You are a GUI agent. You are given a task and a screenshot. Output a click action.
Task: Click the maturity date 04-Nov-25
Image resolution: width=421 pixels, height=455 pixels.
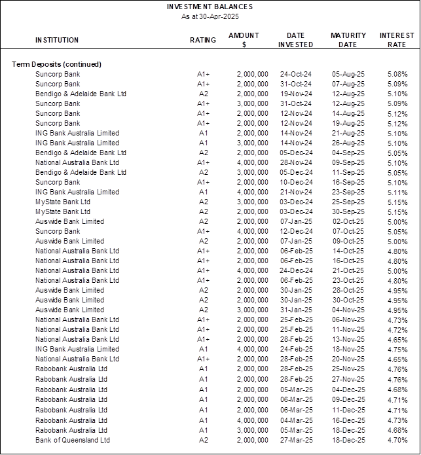point(348,310)
